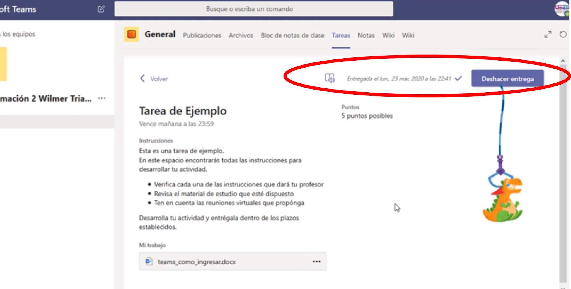Click the 'Mi trabajo' label
This screenshot has height=289, width=571.
(152, 245)
